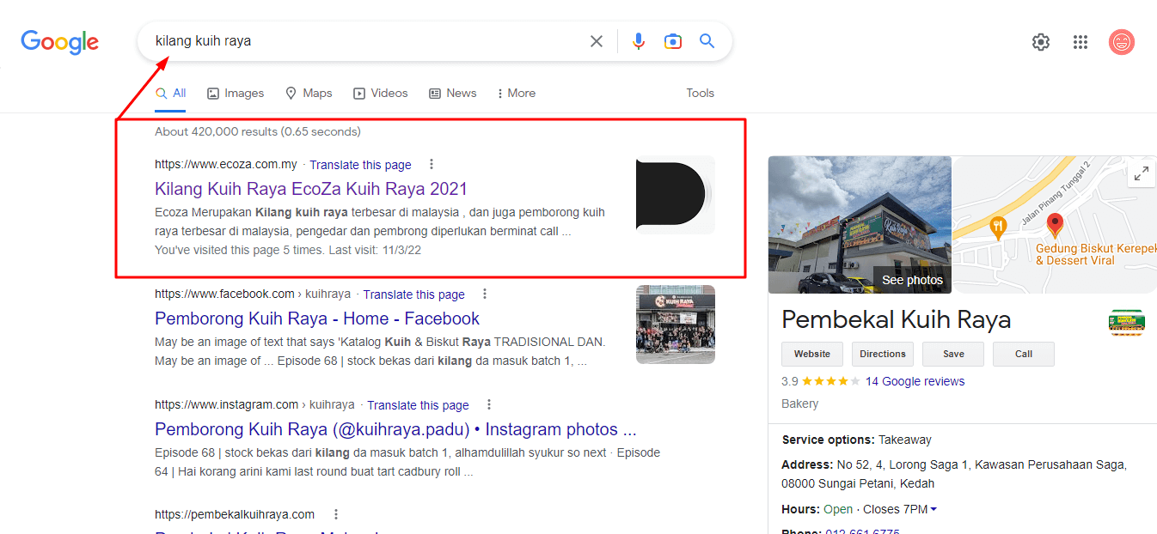
Task: Click the star rating next to 3.9
Action: click(x=830, y=381)
